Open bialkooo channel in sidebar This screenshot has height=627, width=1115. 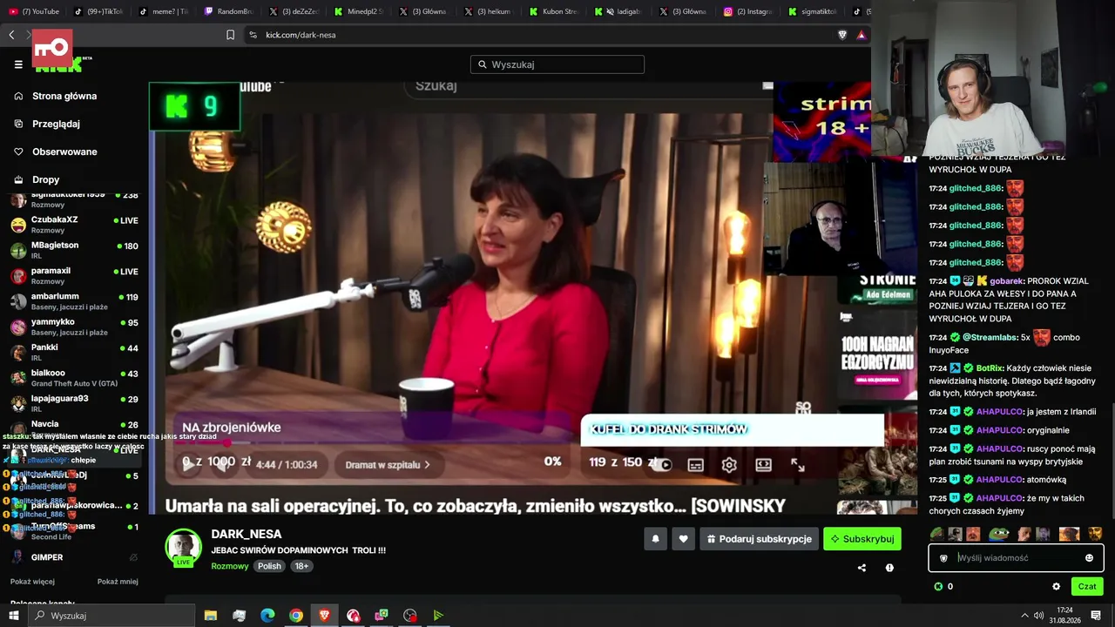pos(74,378)
